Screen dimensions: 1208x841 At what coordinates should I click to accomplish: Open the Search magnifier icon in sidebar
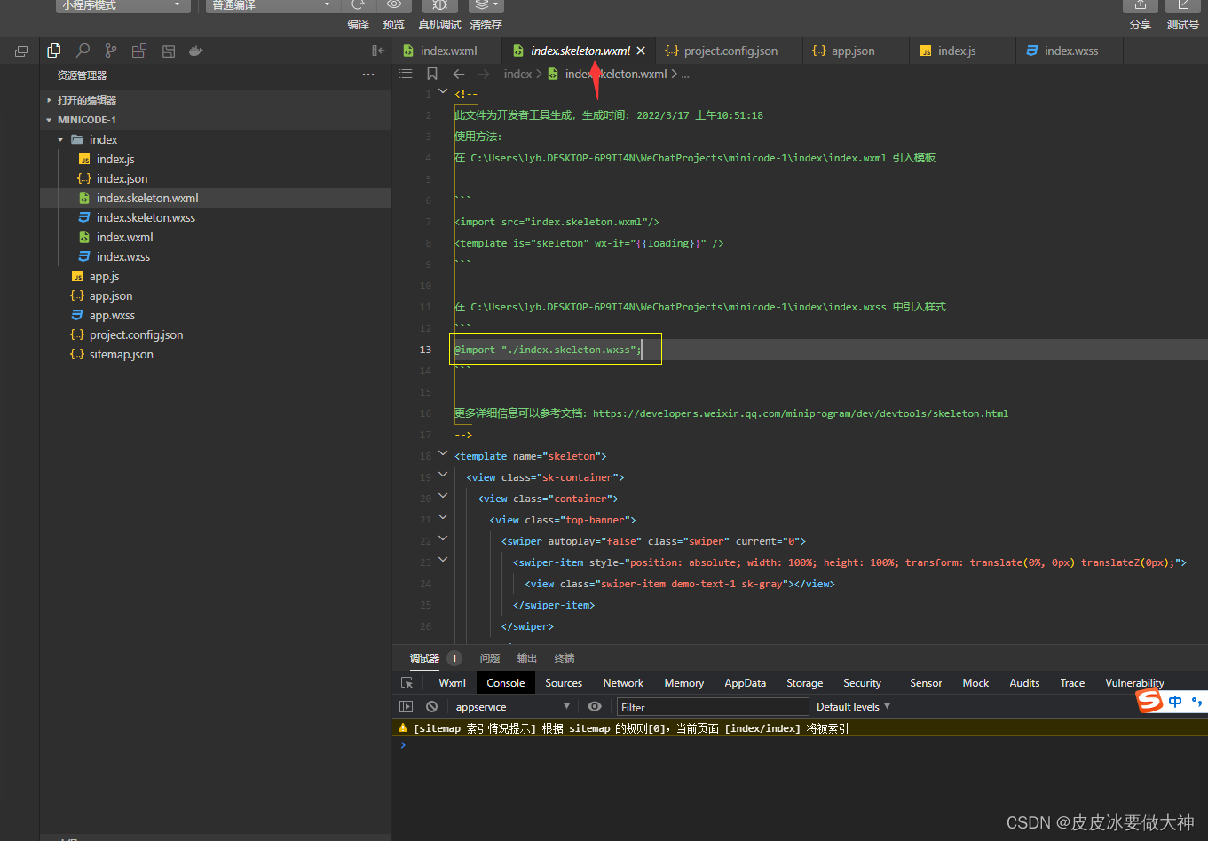83,51
